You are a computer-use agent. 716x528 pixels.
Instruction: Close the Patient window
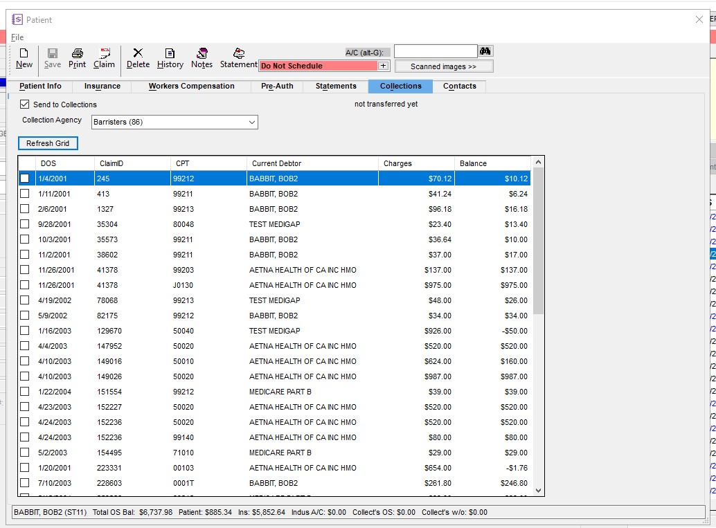point(699,19)
